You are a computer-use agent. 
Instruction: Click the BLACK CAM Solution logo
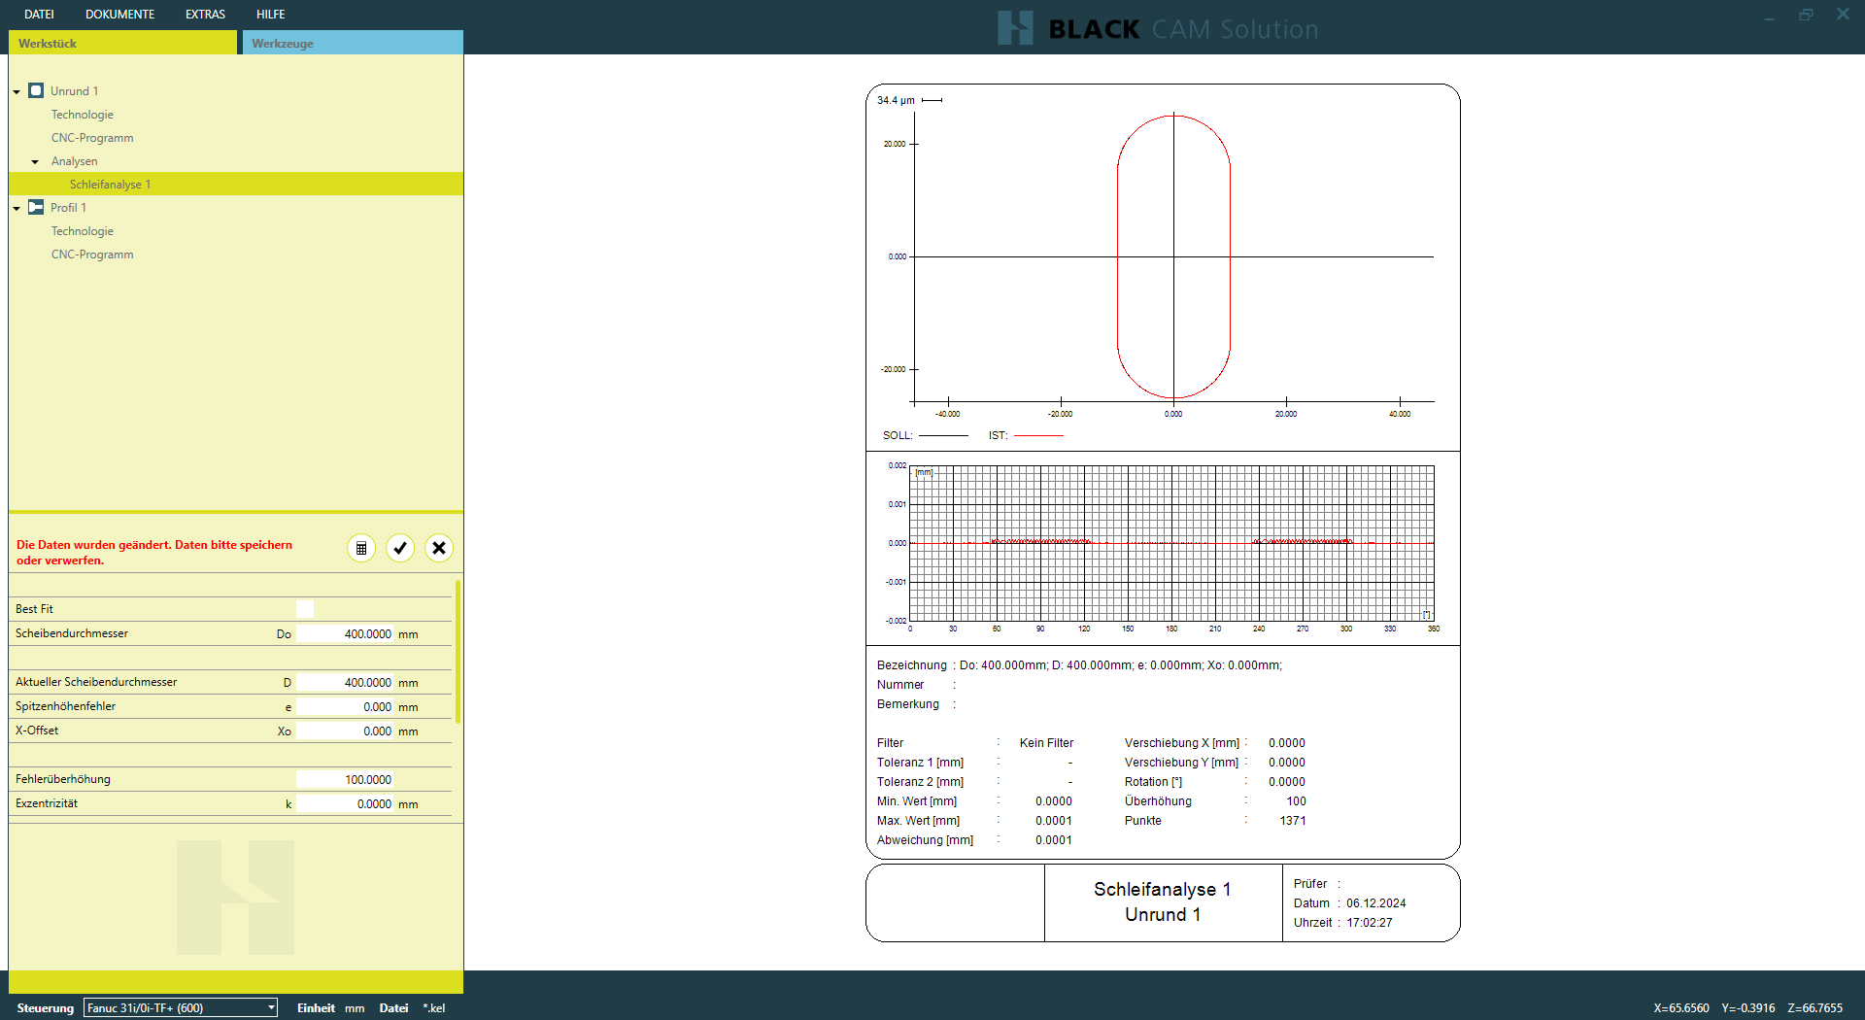1158,28
